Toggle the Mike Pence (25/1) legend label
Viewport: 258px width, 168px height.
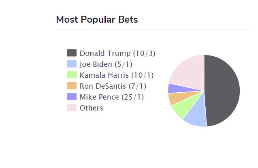pos(112,97)
